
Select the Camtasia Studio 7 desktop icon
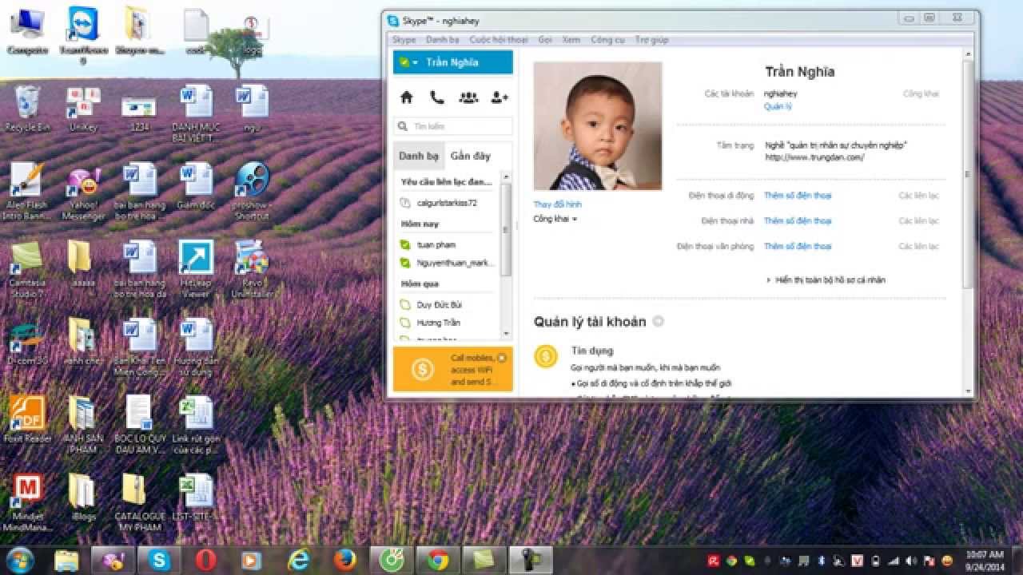pyautogui.click(x=27, y=271)
